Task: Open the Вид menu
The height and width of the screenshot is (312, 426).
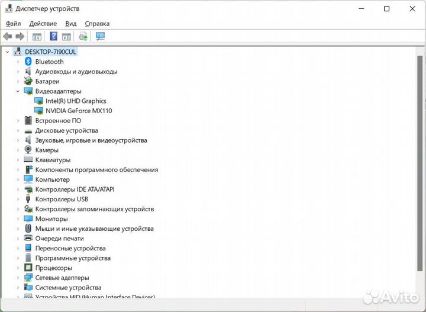Action: (x=70, y=24)
